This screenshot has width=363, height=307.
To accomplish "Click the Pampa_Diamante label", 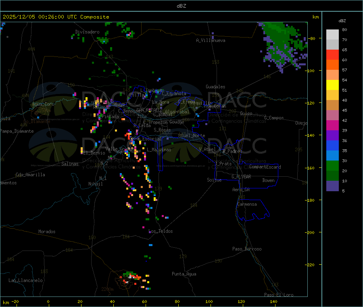I will pos(17,131).
